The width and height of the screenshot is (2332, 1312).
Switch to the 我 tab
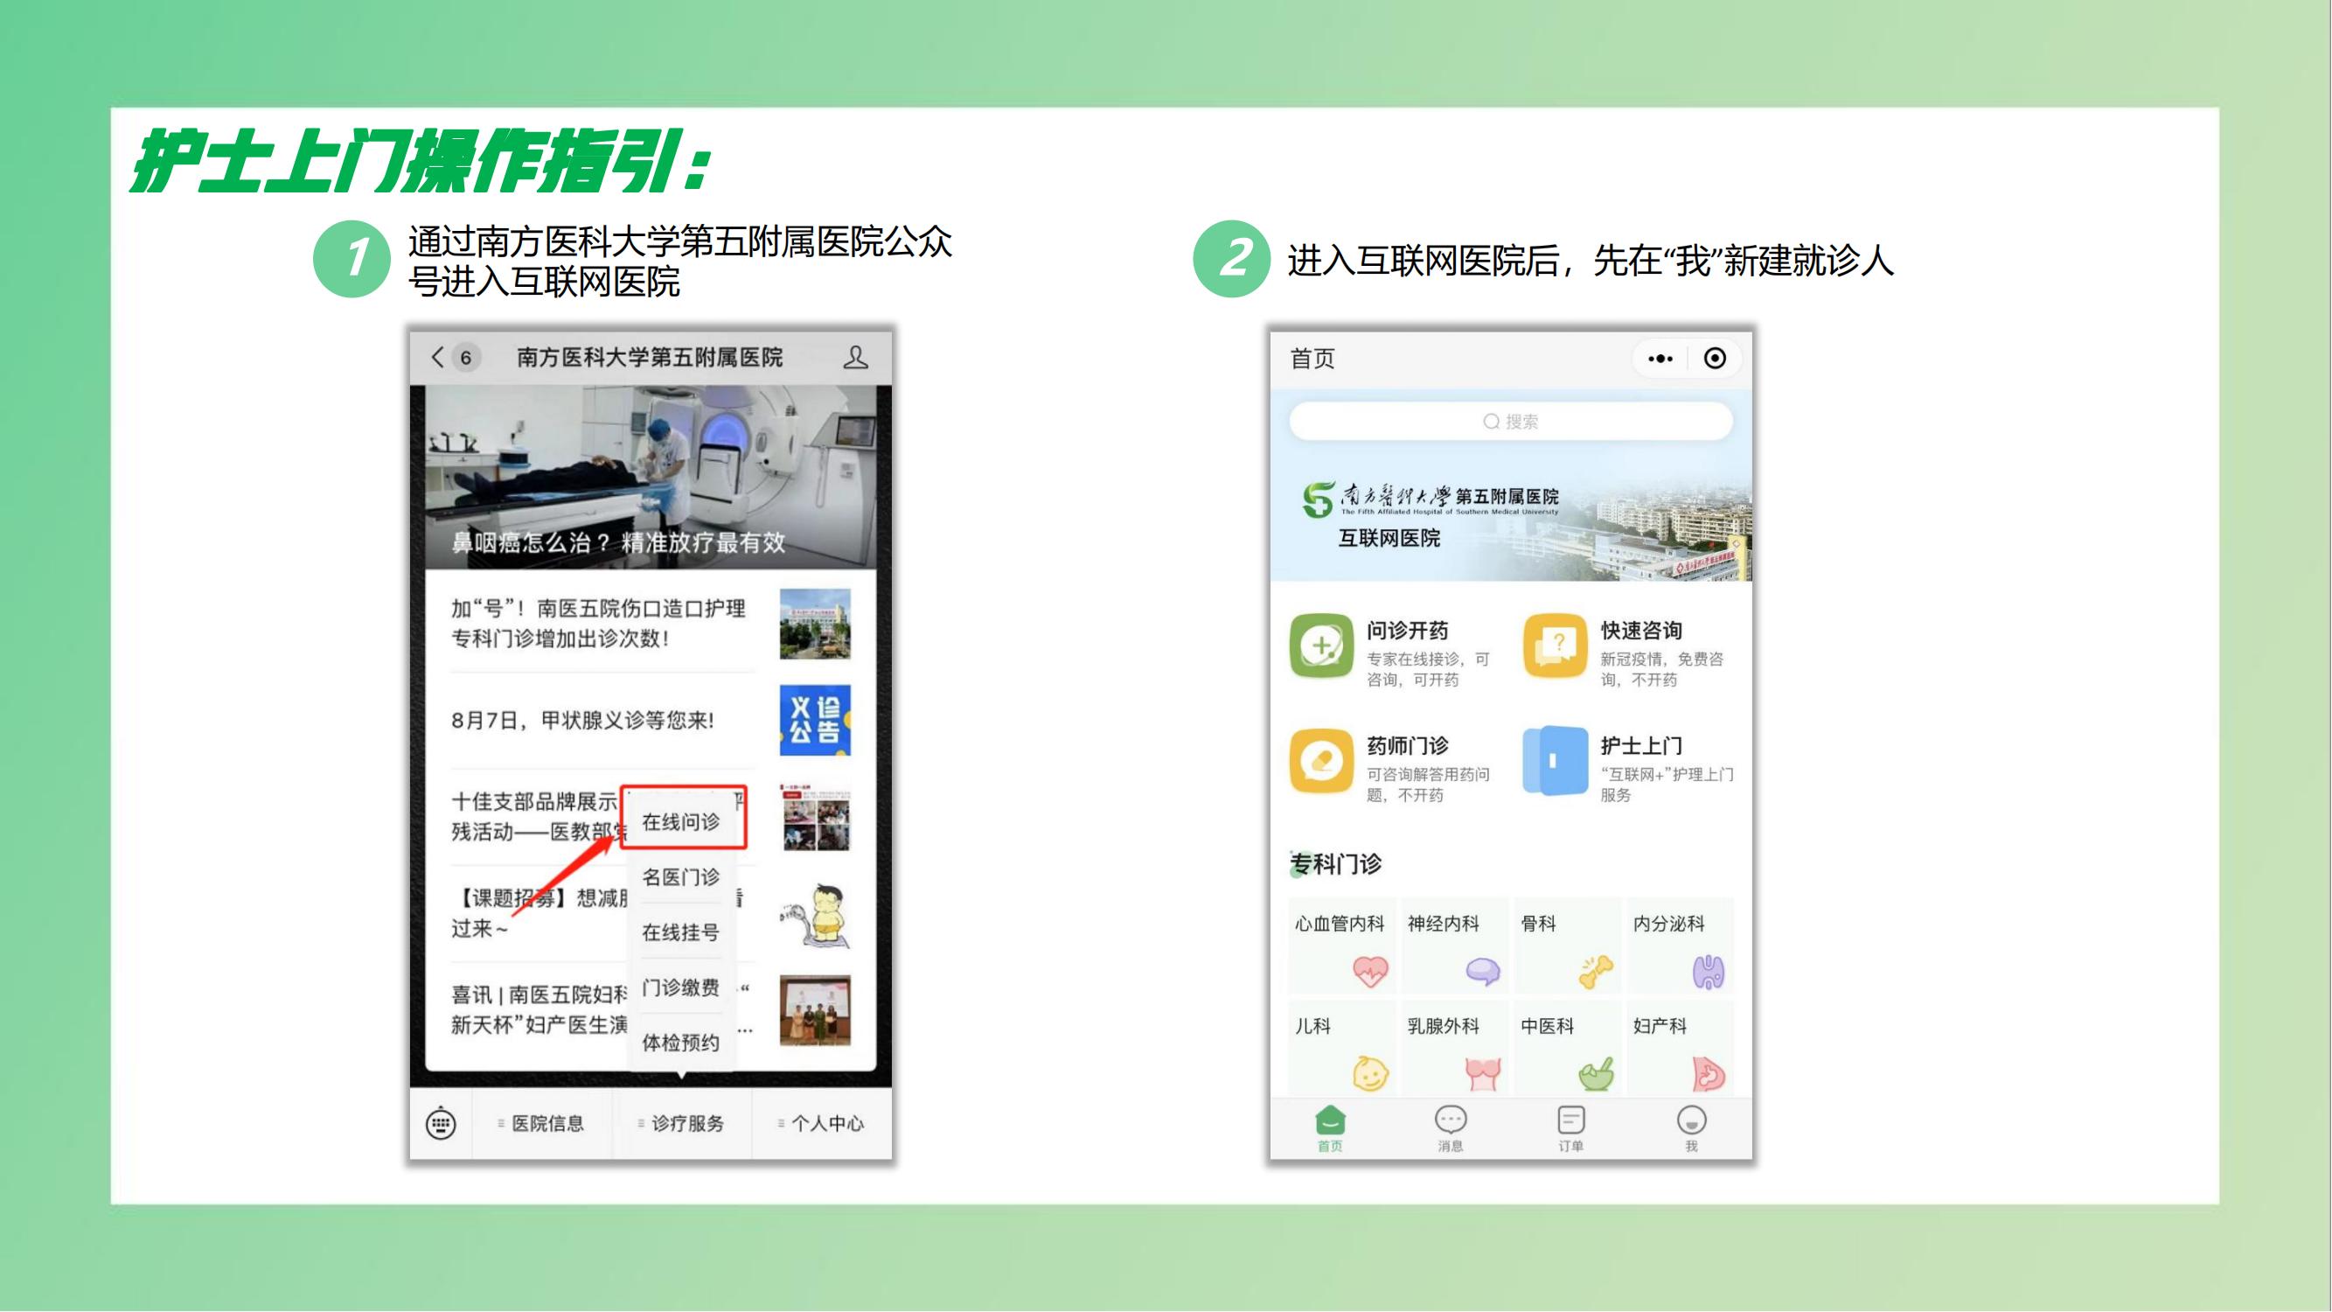tap(1691, 1127)
